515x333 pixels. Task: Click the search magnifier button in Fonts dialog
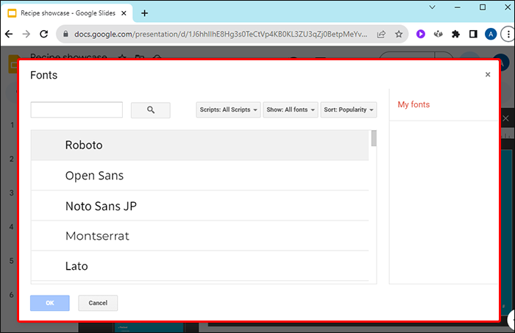(x=150, y=110)
